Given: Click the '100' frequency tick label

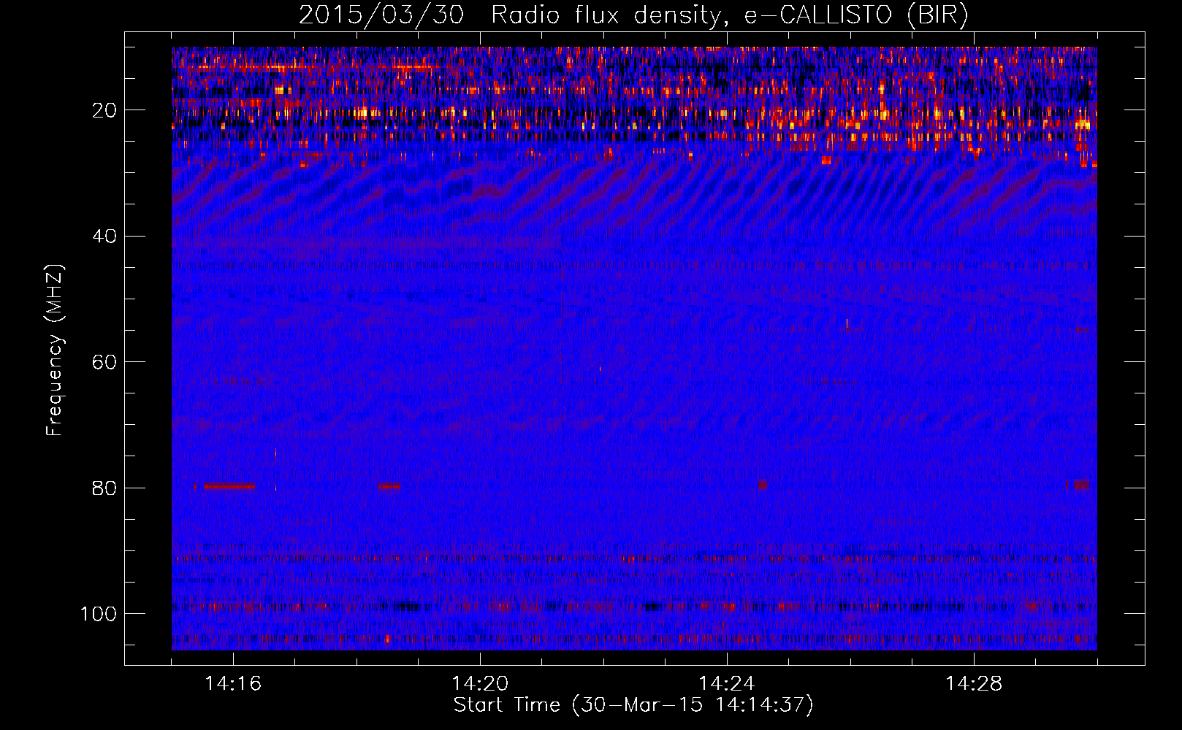Looking at the screenshot, I should pyautogui.click(x=98, y=614).
